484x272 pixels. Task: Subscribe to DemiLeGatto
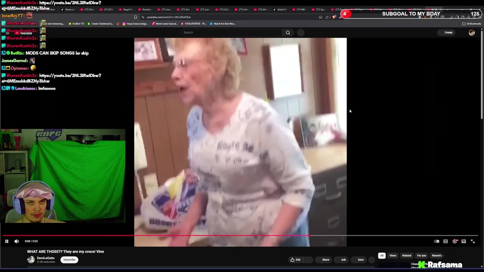pyautogui.click(x=69, y=260)
